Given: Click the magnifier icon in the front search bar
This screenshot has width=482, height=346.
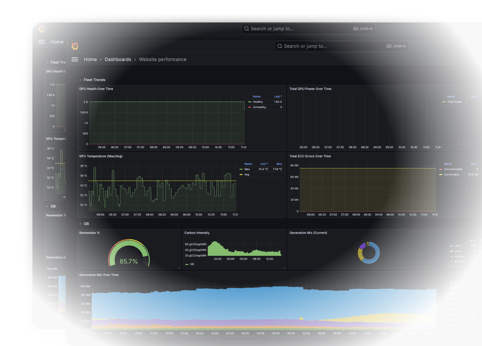Looking at the screenshot, I should click(280, 46).
